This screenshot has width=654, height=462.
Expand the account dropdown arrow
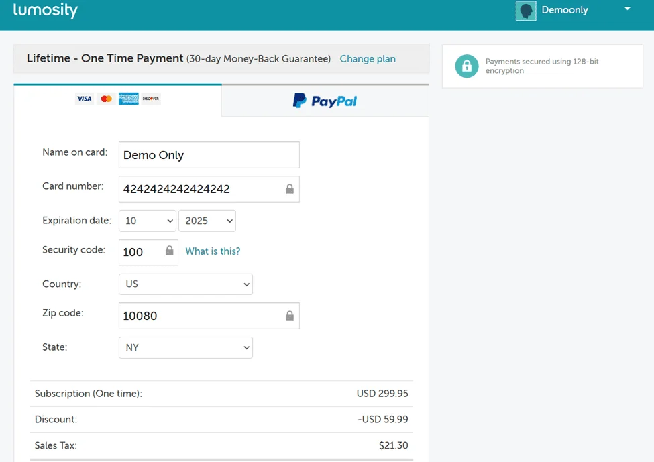(x=627, y=9)
